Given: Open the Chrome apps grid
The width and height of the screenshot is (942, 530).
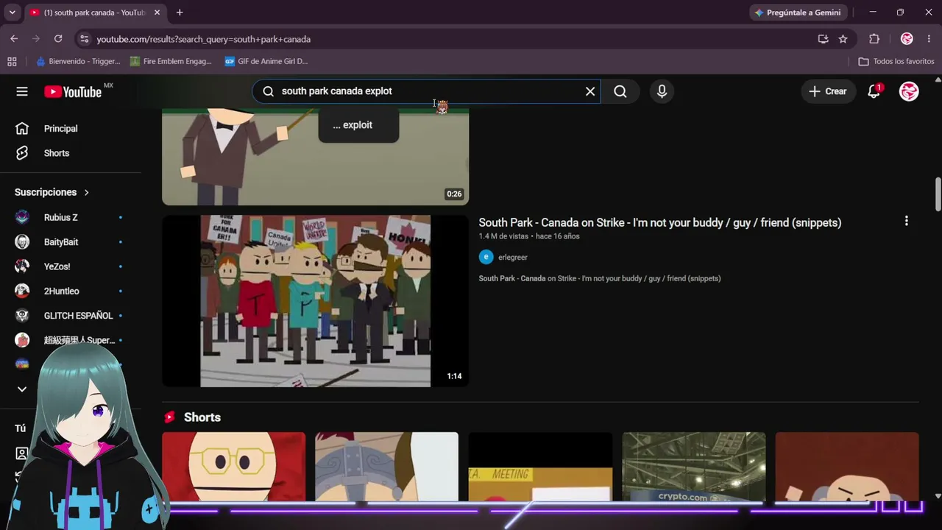Looking at the screenshot, I should (12, 61).
